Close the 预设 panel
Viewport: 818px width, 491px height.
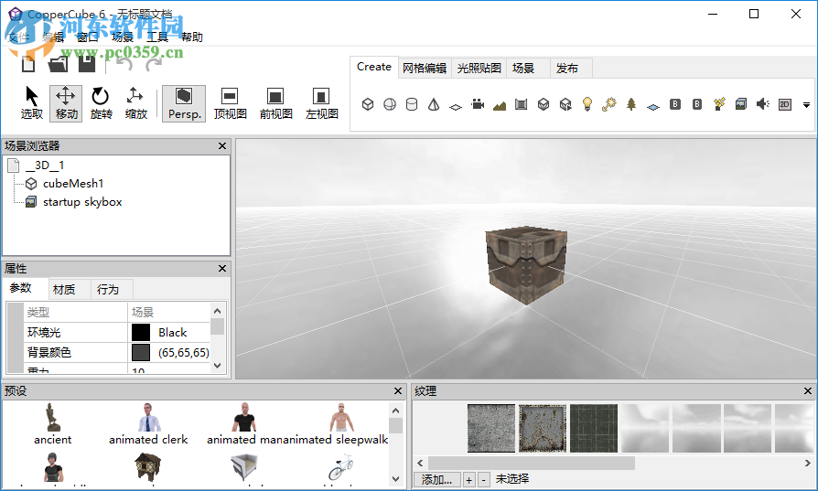[x=398, y=391]
